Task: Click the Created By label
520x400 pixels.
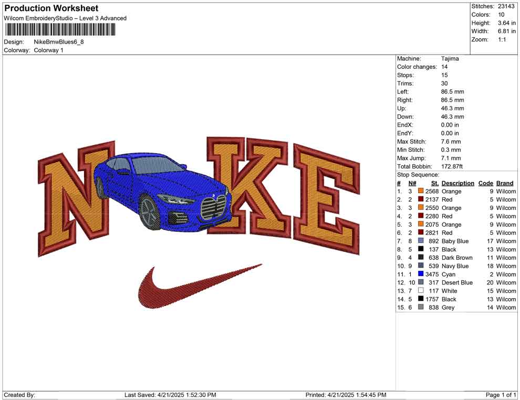Action: 19,395
